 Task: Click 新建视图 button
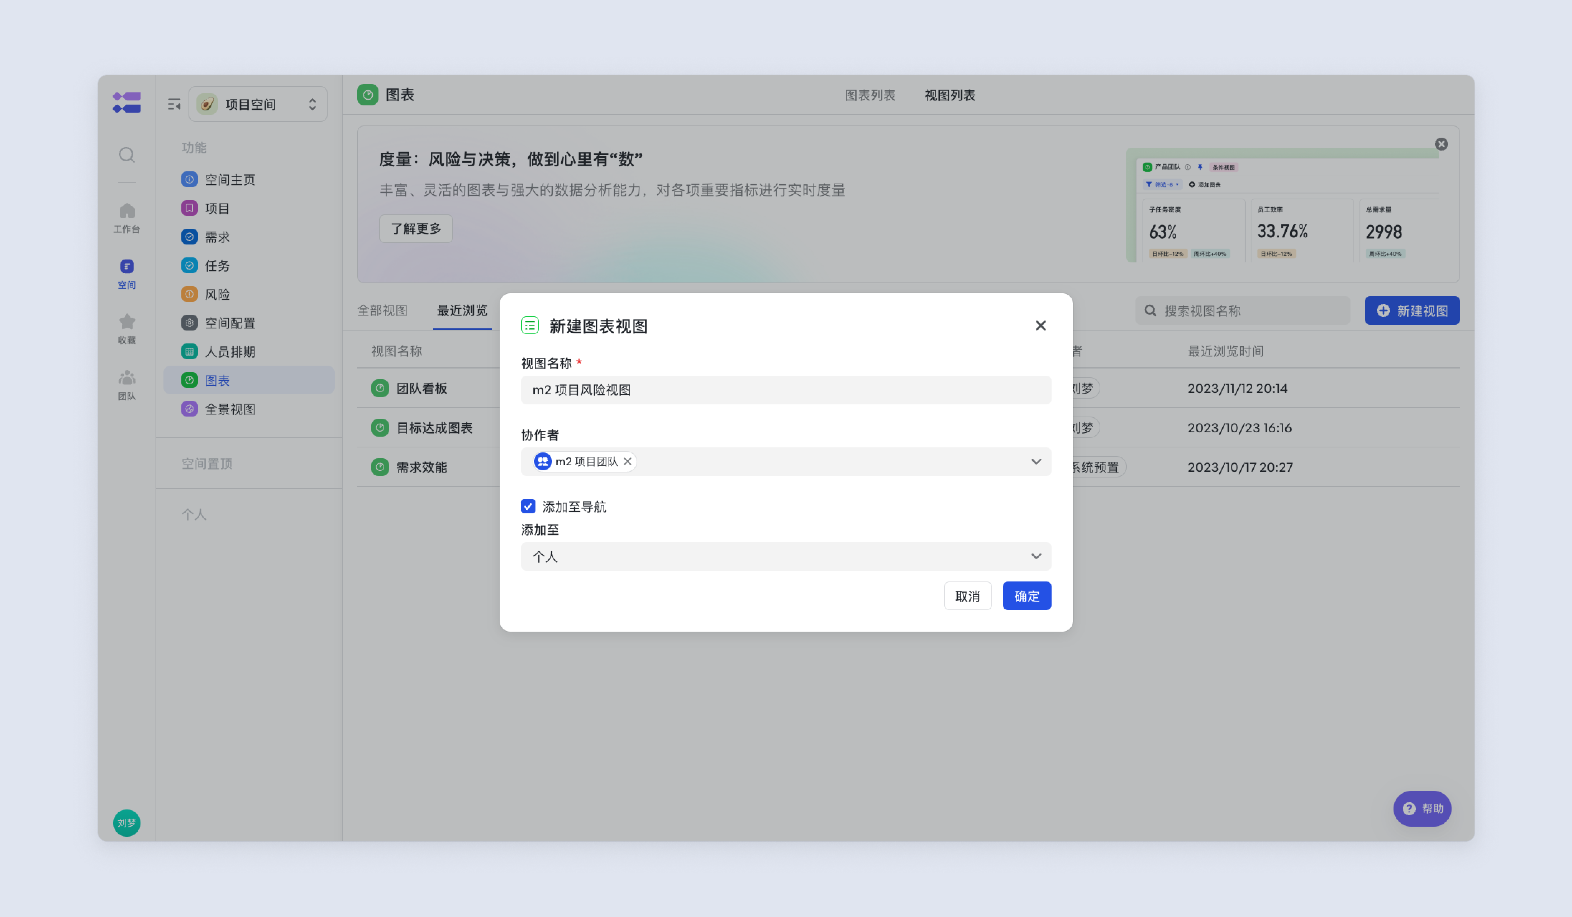pyautogui.click(x=1412, y=311)
